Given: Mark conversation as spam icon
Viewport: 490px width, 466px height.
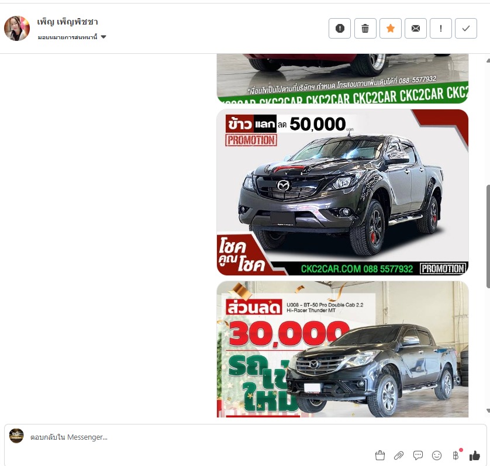Looking at the screenshot, I should tap(340, 29).
